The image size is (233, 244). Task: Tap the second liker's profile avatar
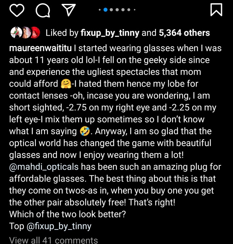tap(26, 33)
